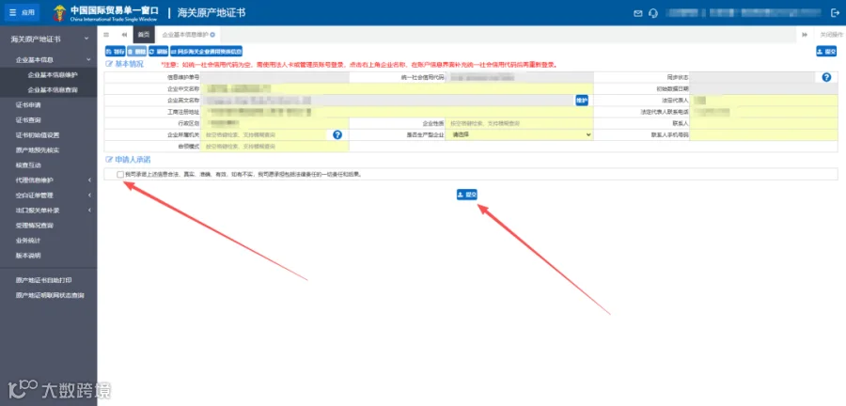This screenshot has width=846, height=406.
Task: Click the 联系人 input field
Action: click(x=763, y=123)
